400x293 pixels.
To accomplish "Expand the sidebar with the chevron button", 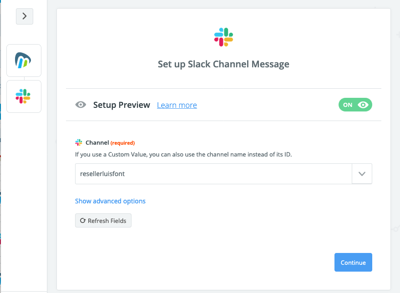I will [25, 16].
